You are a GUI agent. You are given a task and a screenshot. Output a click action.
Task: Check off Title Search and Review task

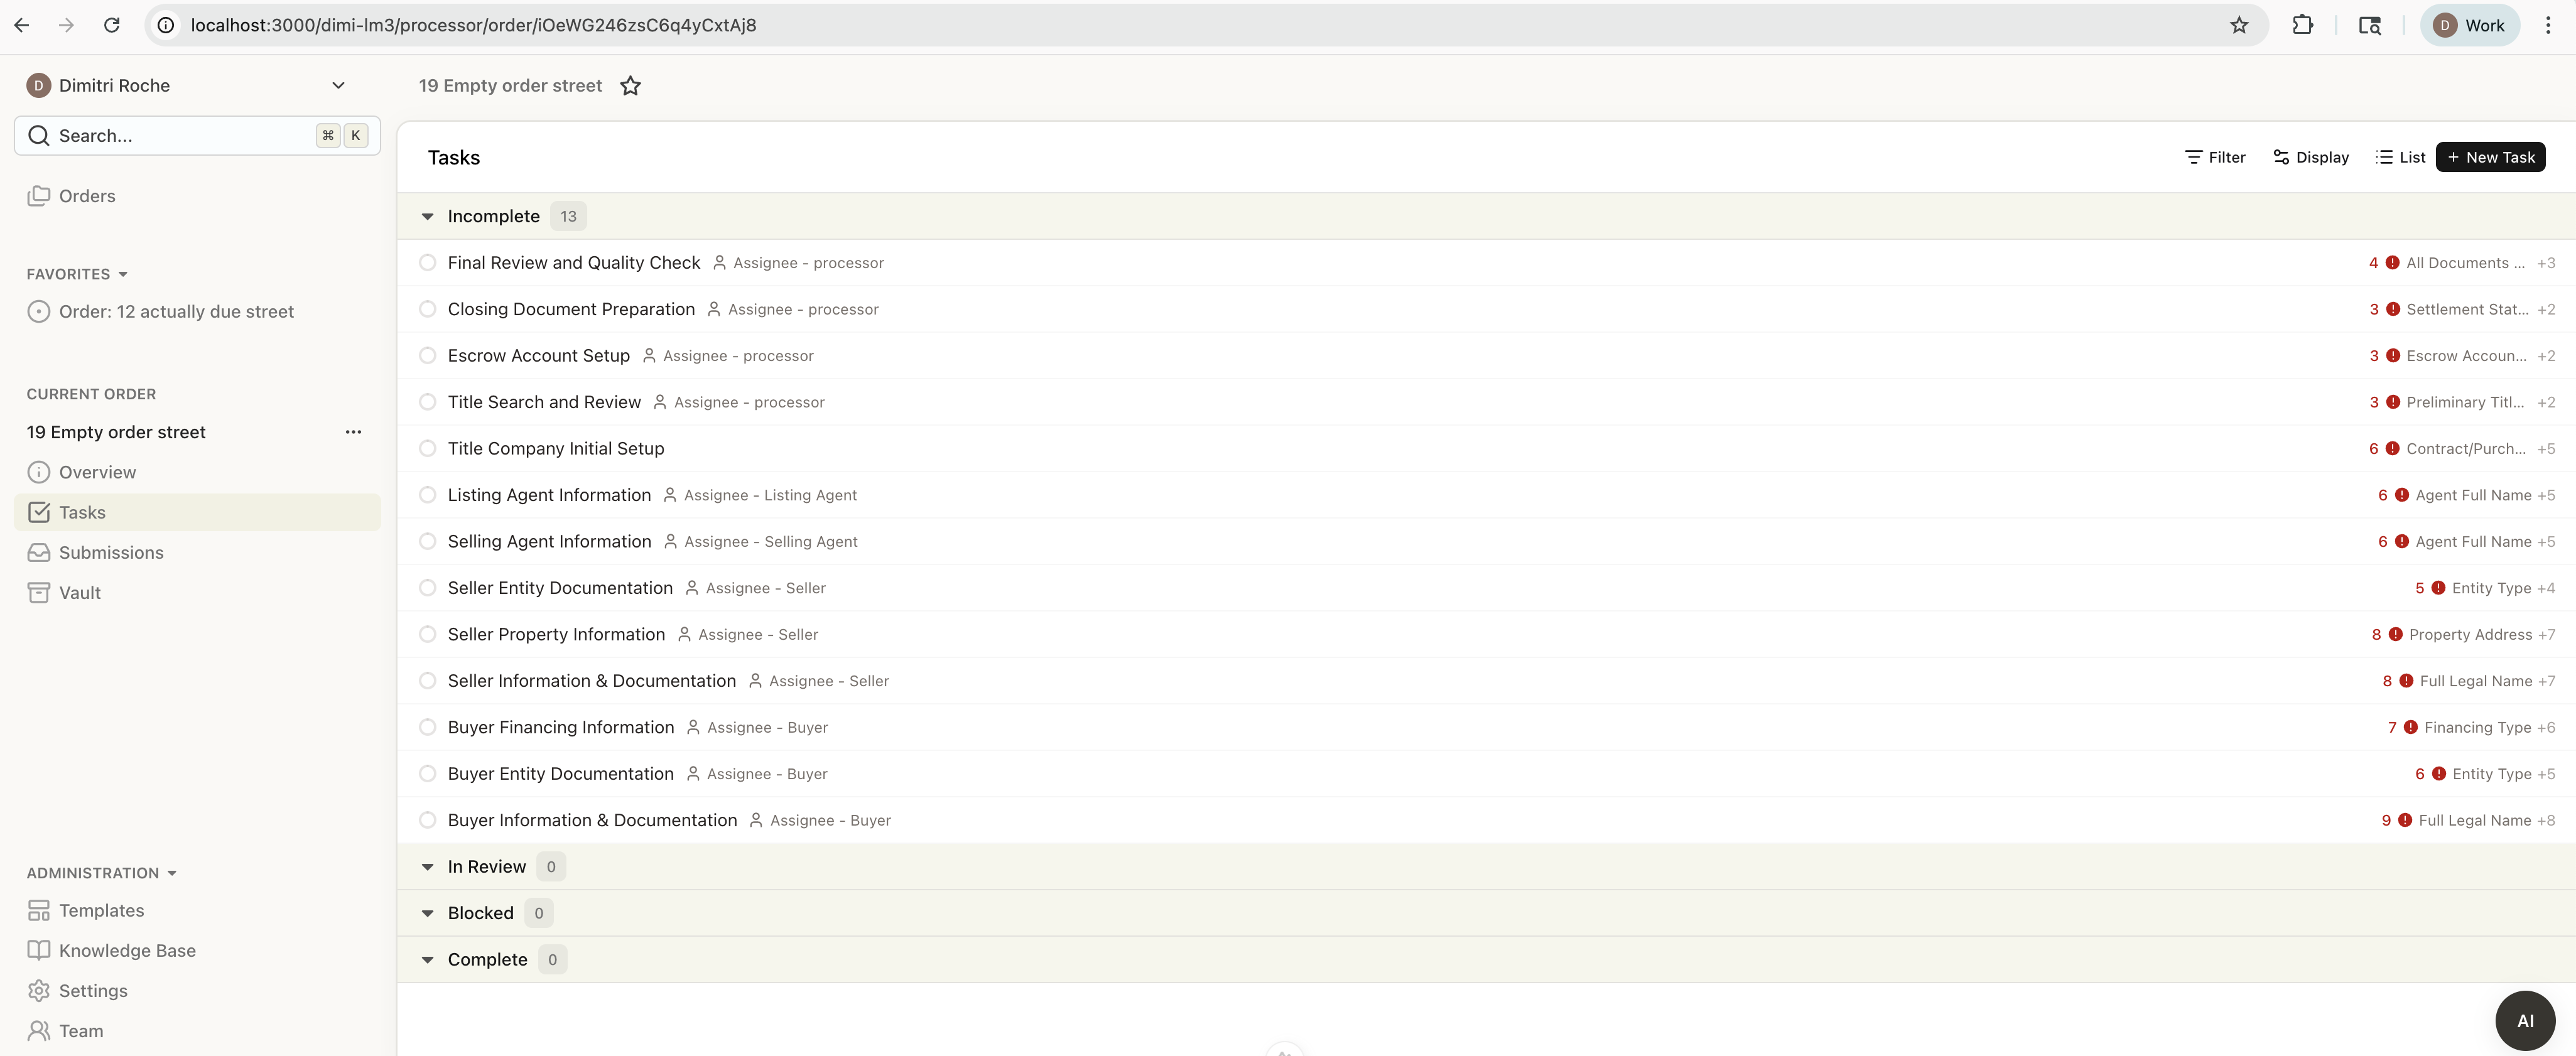[428, 402]
